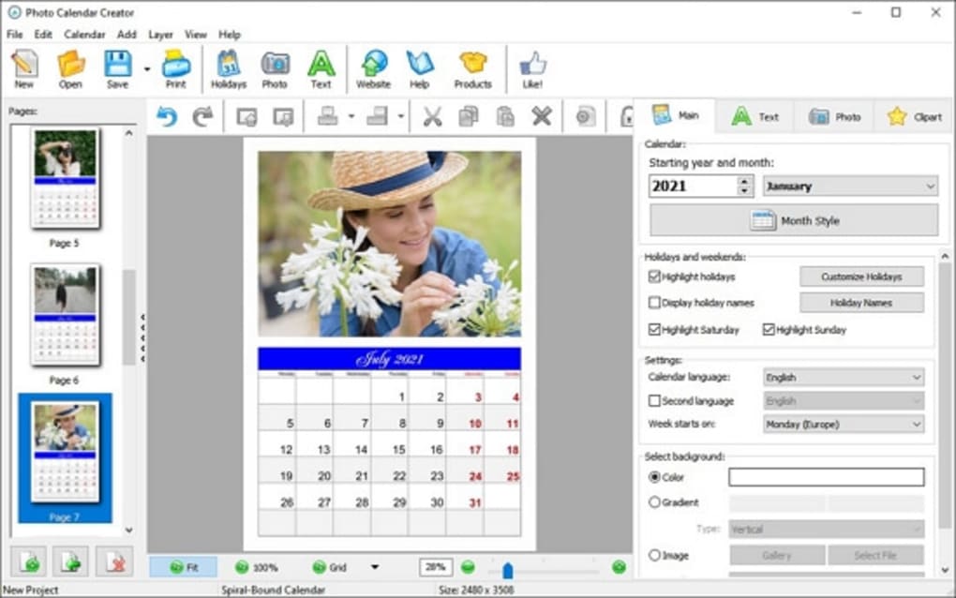Select the Gradient background radio button
The image size is (956, 598).
click(x=653, y=502)
